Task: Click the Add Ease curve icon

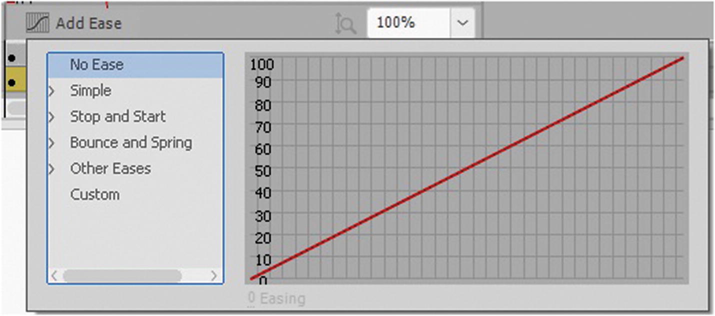Action: click(x=37, y=23)
